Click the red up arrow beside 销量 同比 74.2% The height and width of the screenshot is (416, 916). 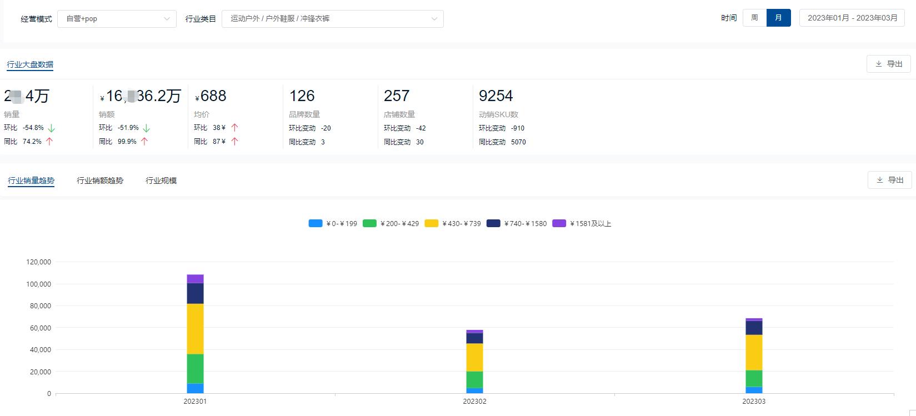point(49,142)
